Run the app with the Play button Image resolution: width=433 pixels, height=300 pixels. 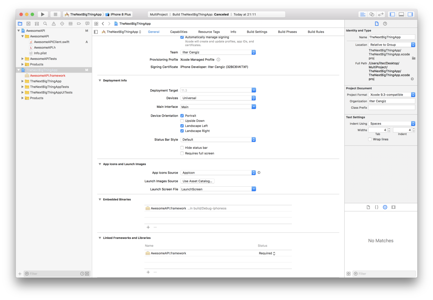point(42,14)
